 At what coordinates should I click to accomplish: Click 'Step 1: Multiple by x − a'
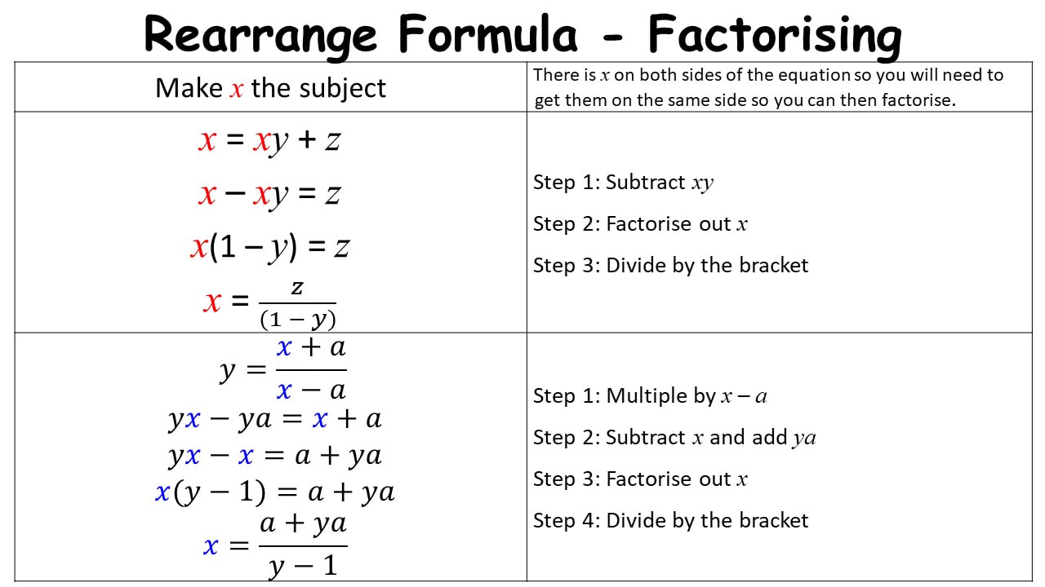point(650,396)
